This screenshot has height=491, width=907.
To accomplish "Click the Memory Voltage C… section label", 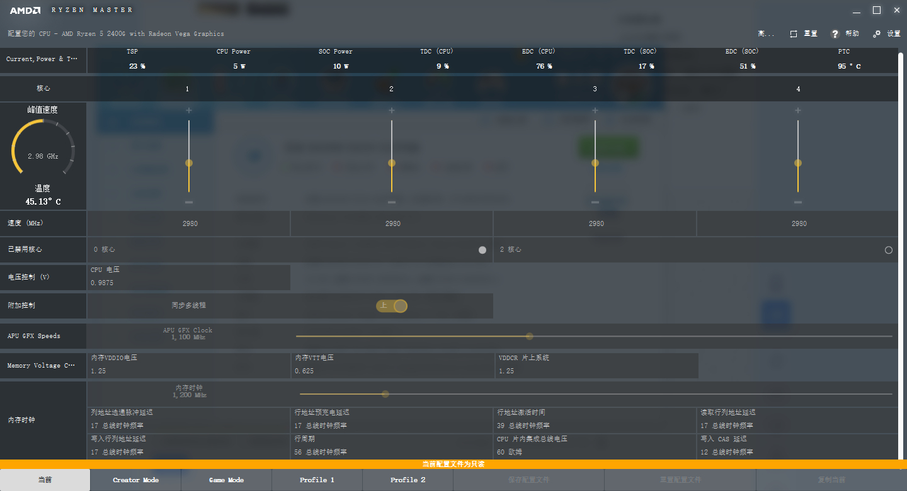I will coord(42,366).
